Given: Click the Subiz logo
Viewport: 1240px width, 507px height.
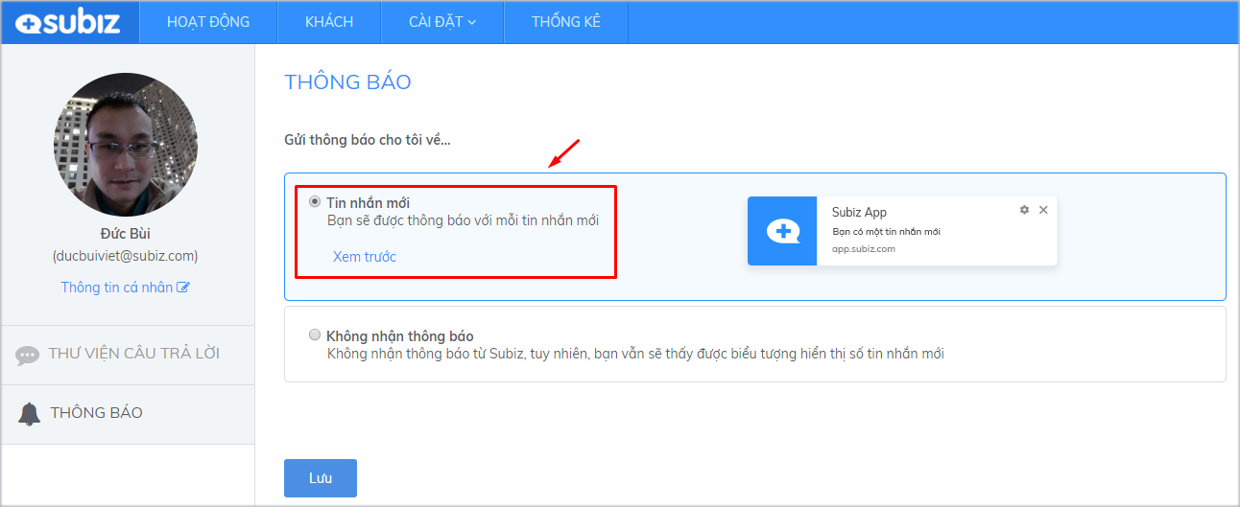Looking at the screenshot, I should point(67,23).
